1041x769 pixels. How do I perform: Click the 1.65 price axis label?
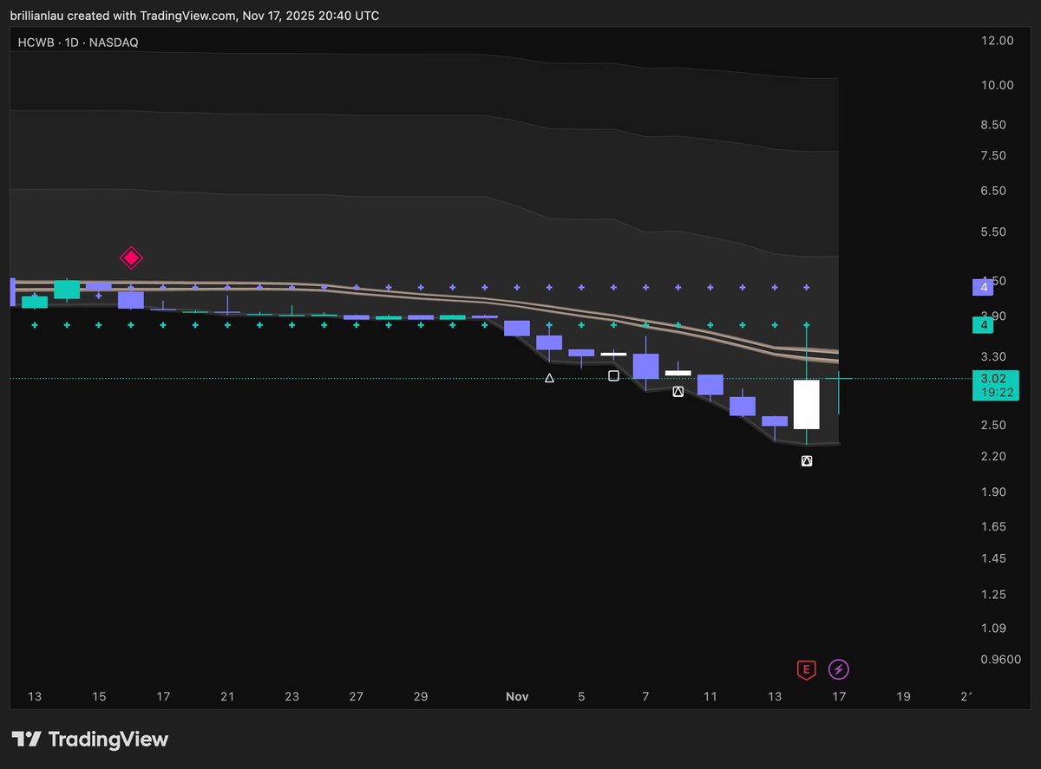pyautogui.click(x=993, y=526)
